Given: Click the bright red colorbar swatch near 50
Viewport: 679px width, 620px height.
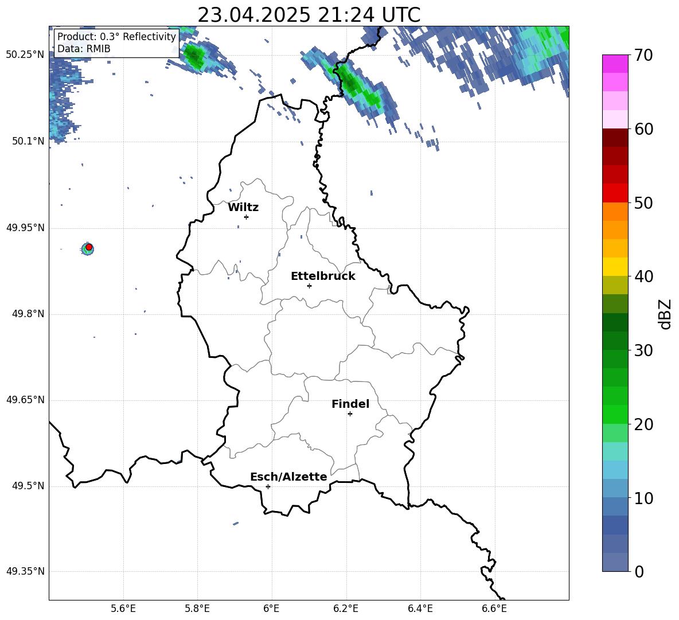Looking at the screenshot, I should coord(615,193).
